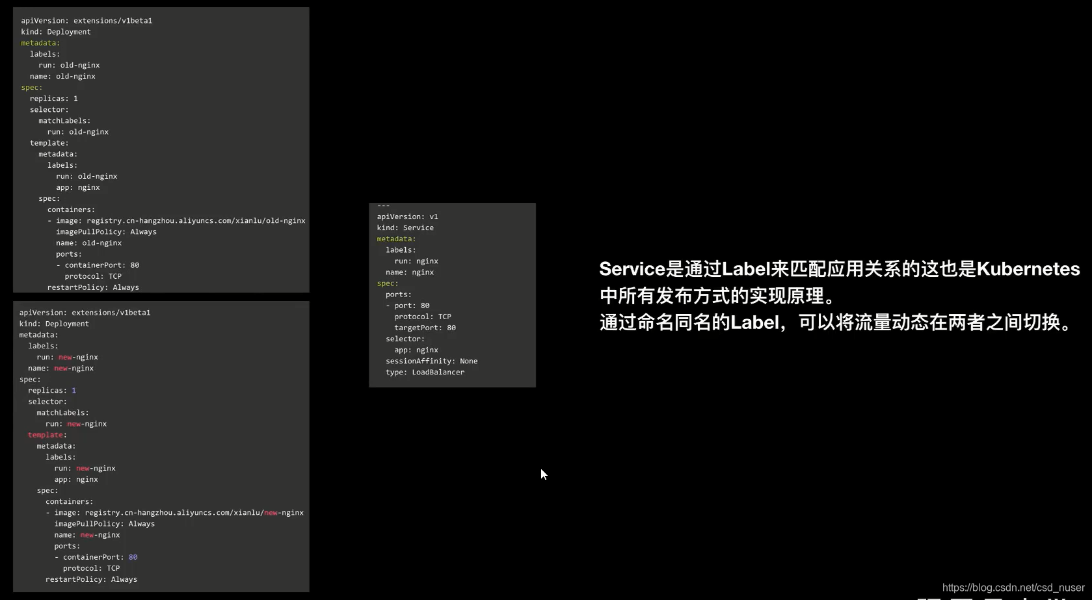Click 'replicas: 1' in the new-nginx deployment
The height and width of the screenshot is (600, 1092).
point(52,390)
